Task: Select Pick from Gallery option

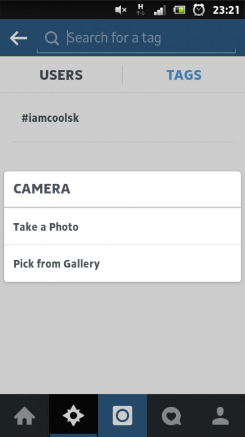Action: pos(123,263)
